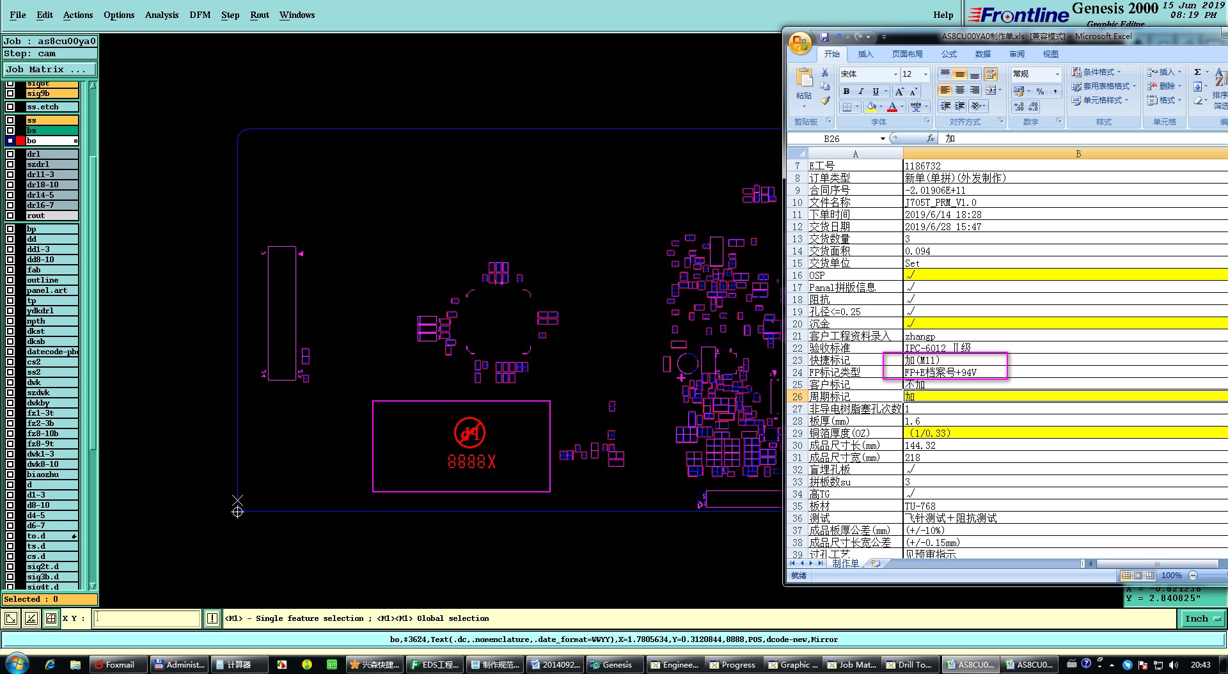
Task: Toggle the outline layer checkbox
Action: (10, 280)
